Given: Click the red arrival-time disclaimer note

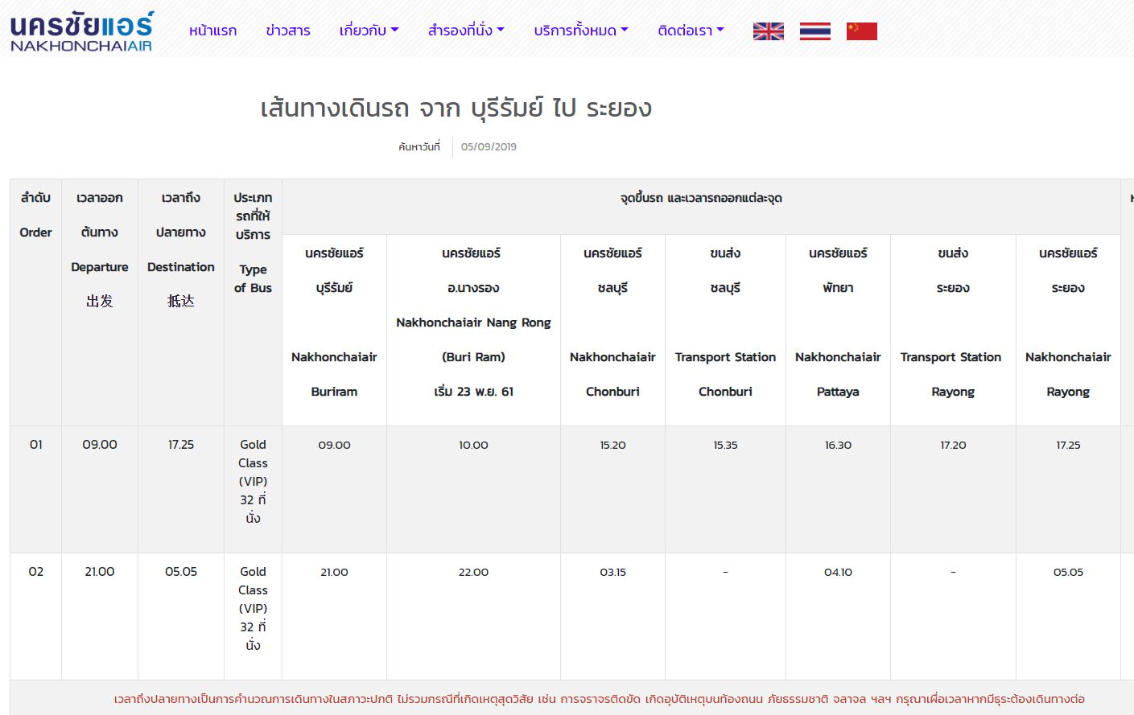Looking at the screenshot, I should 599,699.
